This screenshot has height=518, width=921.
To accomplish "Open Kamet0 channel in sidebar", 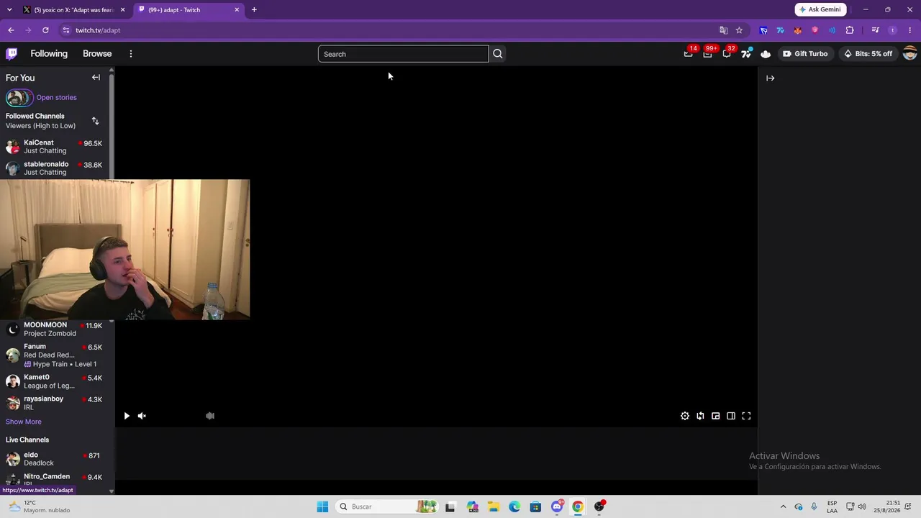I will coord(55,381).
